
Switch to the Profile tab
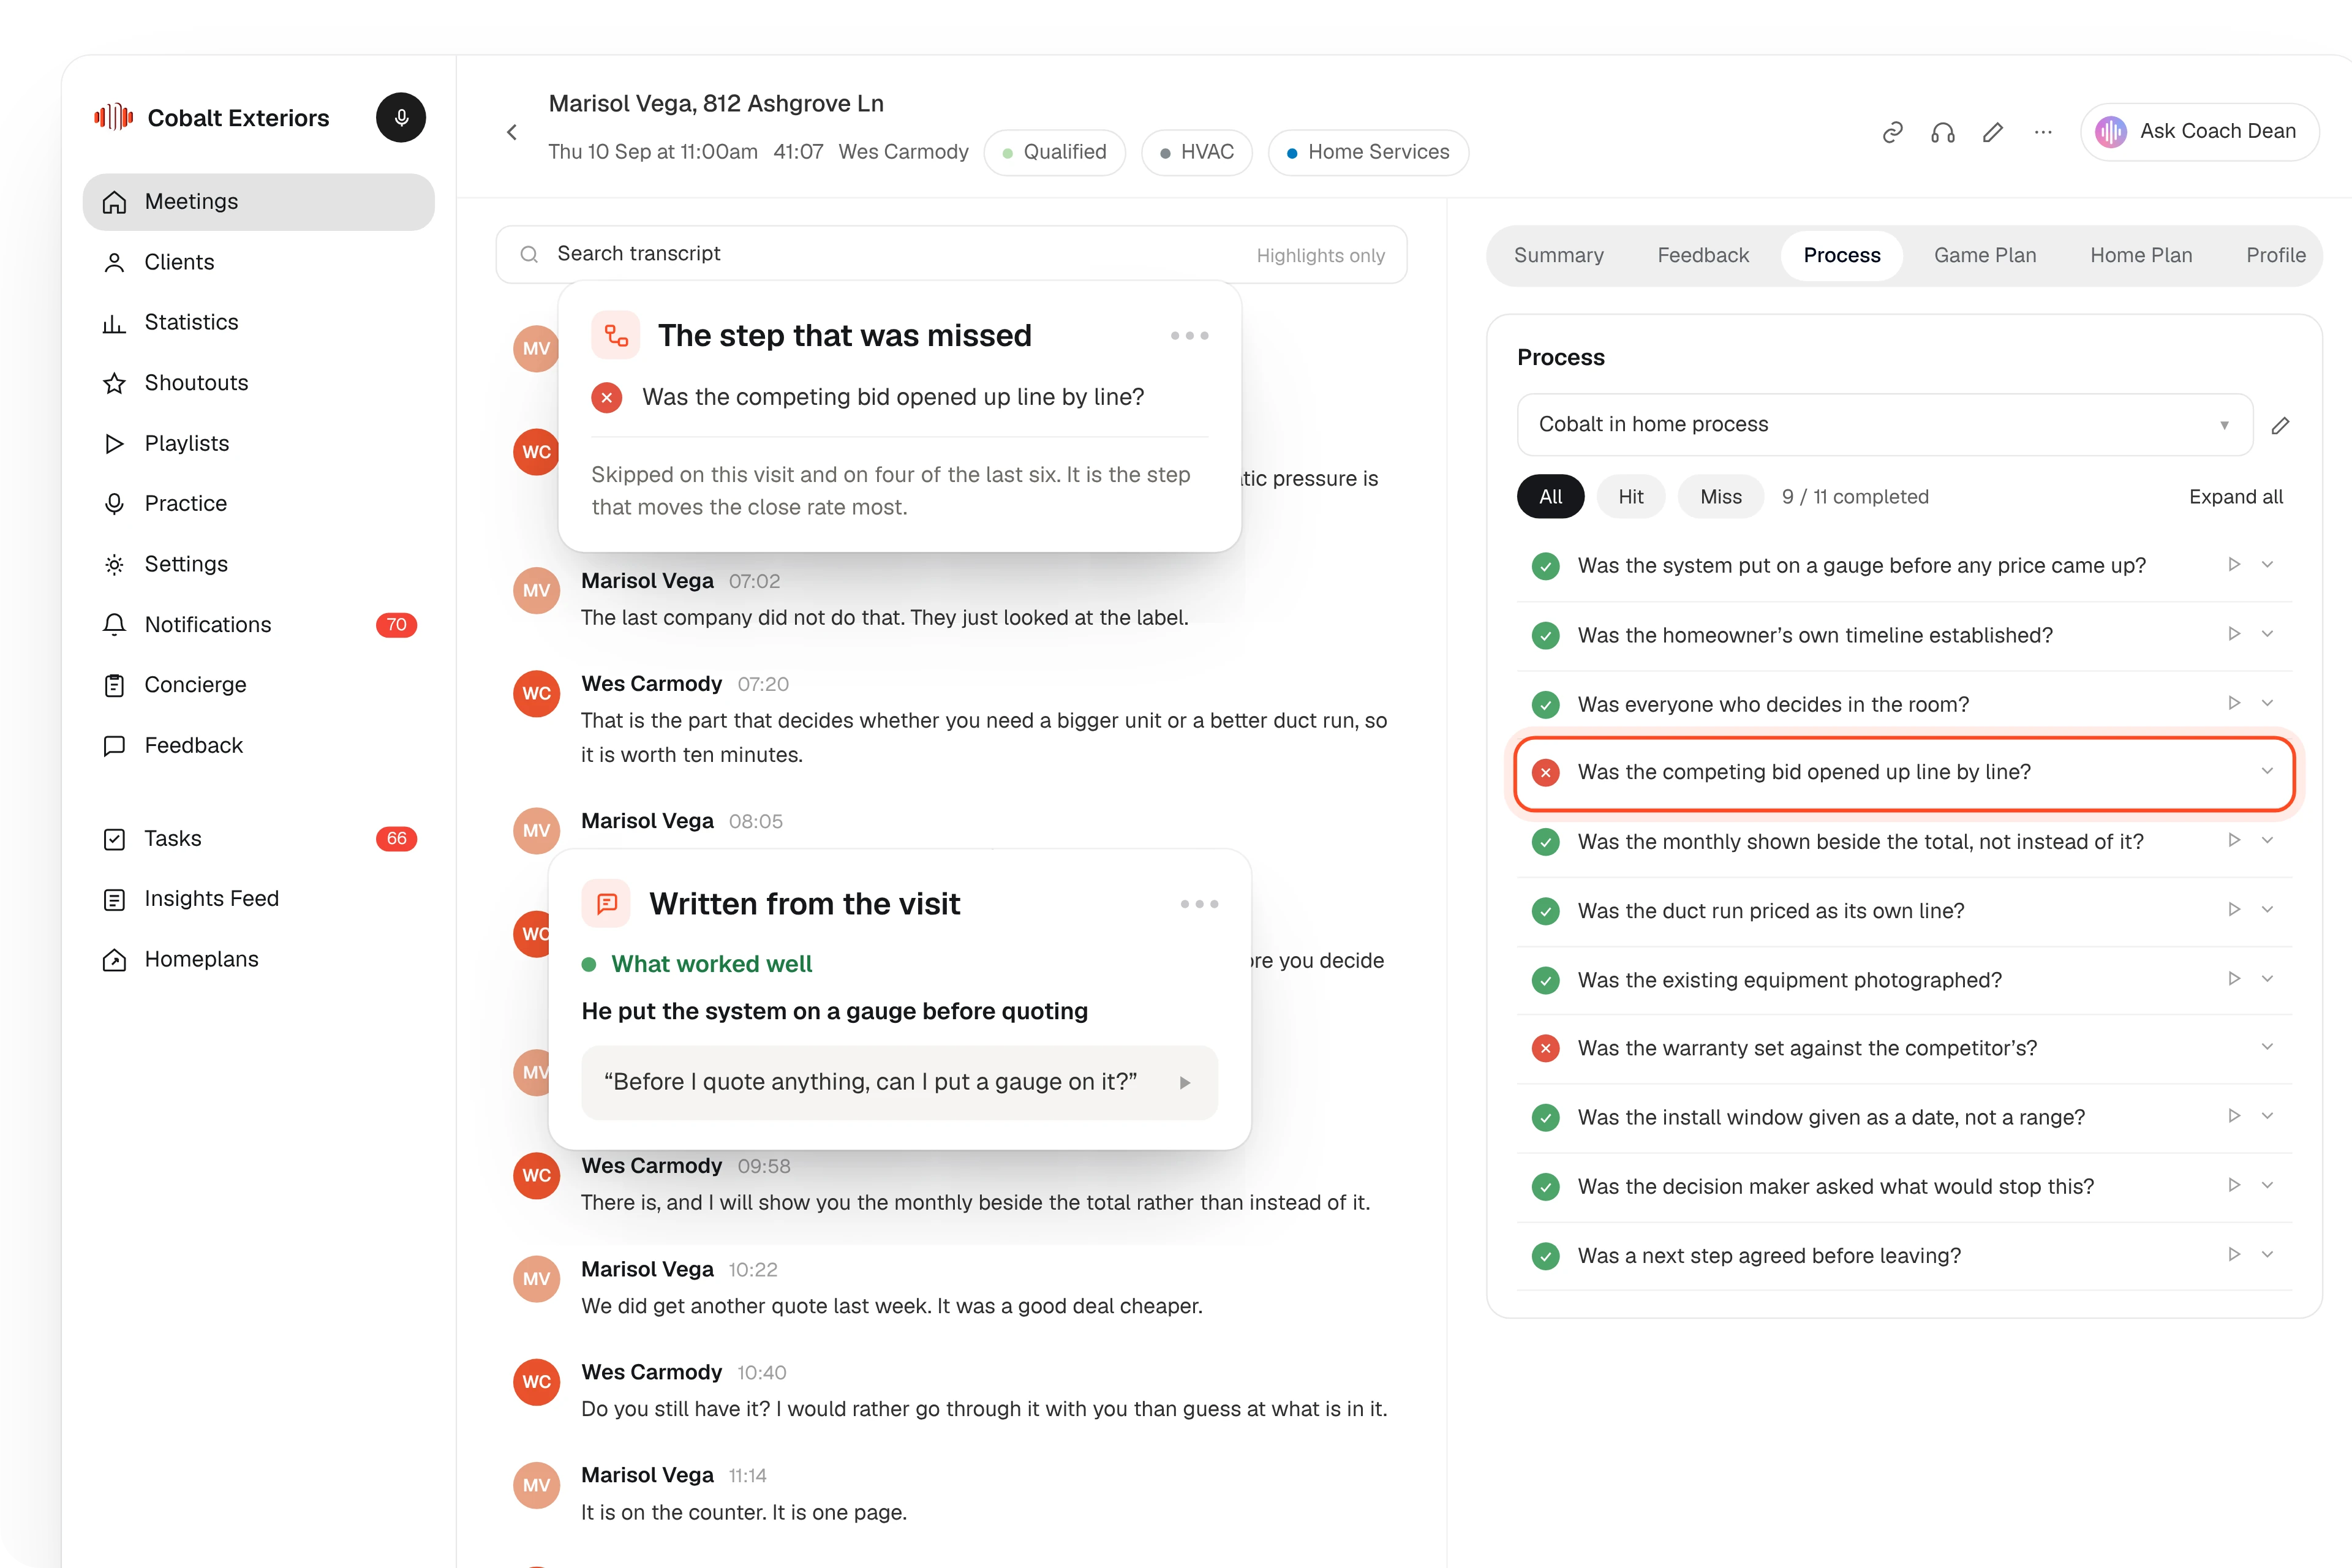(2276, 256)
